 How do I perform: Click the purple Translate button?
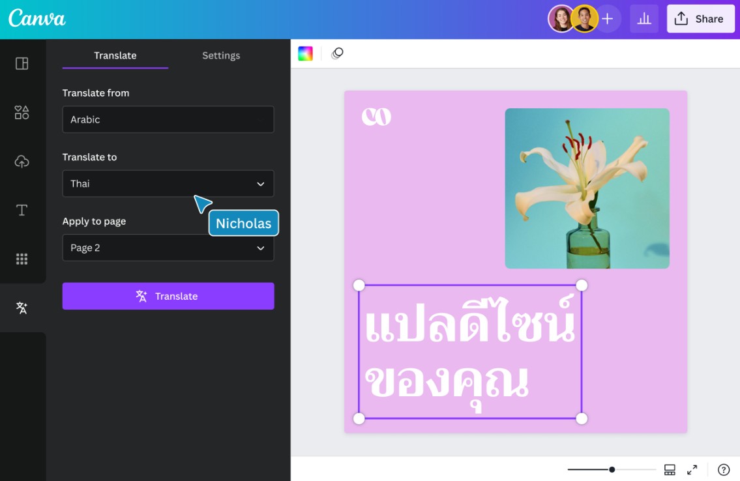(168, 296)
